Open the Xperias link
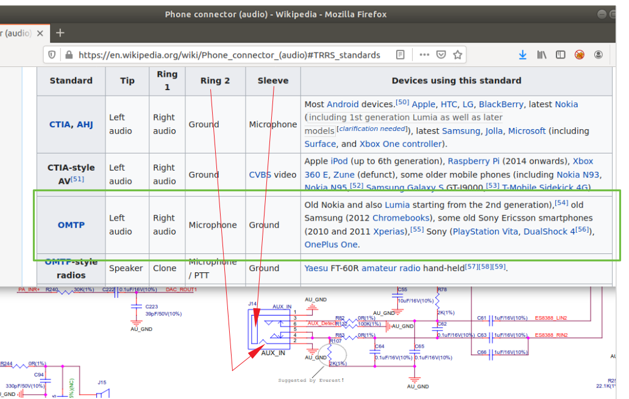 pos(389,231)
